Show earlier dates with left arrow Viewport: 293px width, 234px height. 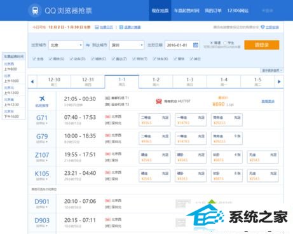(32, 81)
